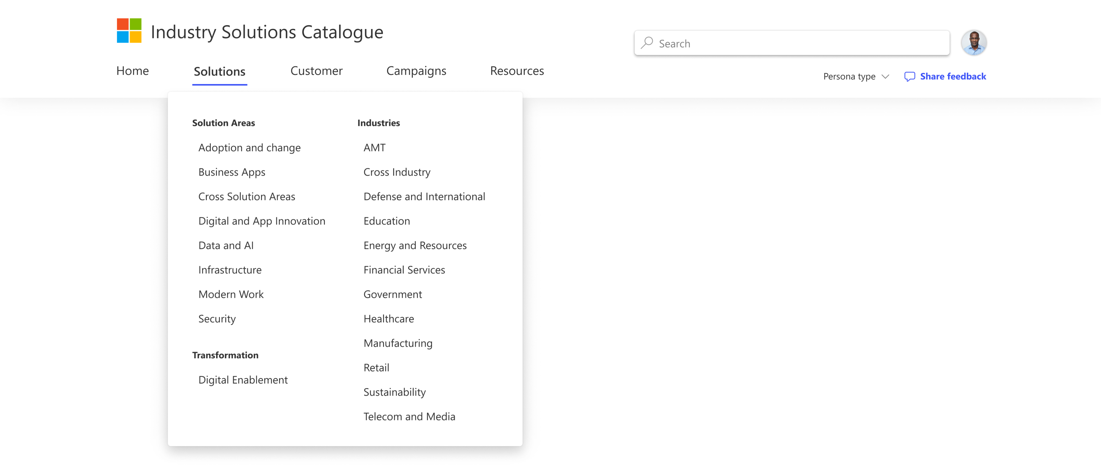Open the Customer tab
1101x473 pixels.
coord(316,71)
